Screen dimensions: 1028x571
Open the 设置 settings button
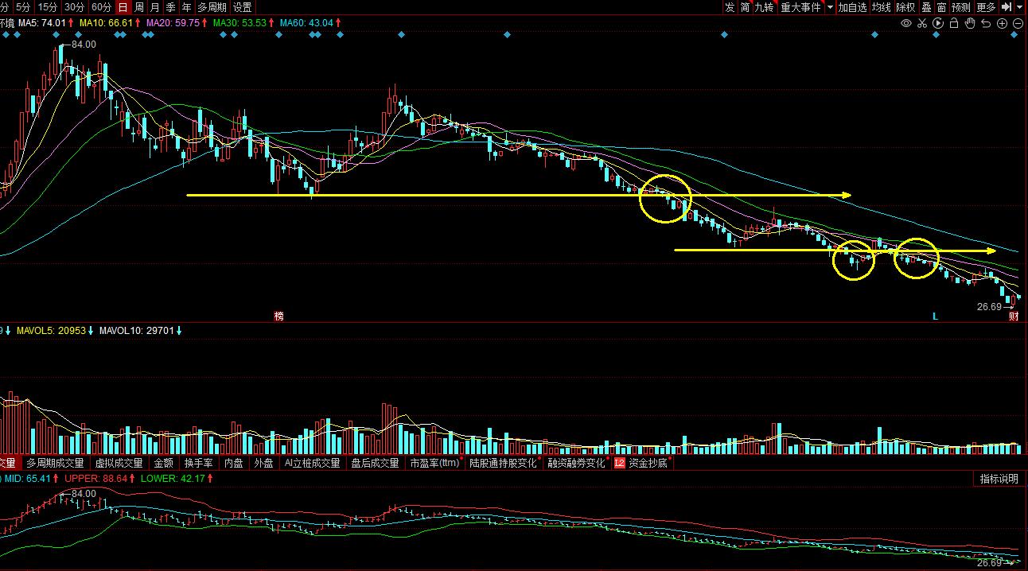tap(243, 7)
